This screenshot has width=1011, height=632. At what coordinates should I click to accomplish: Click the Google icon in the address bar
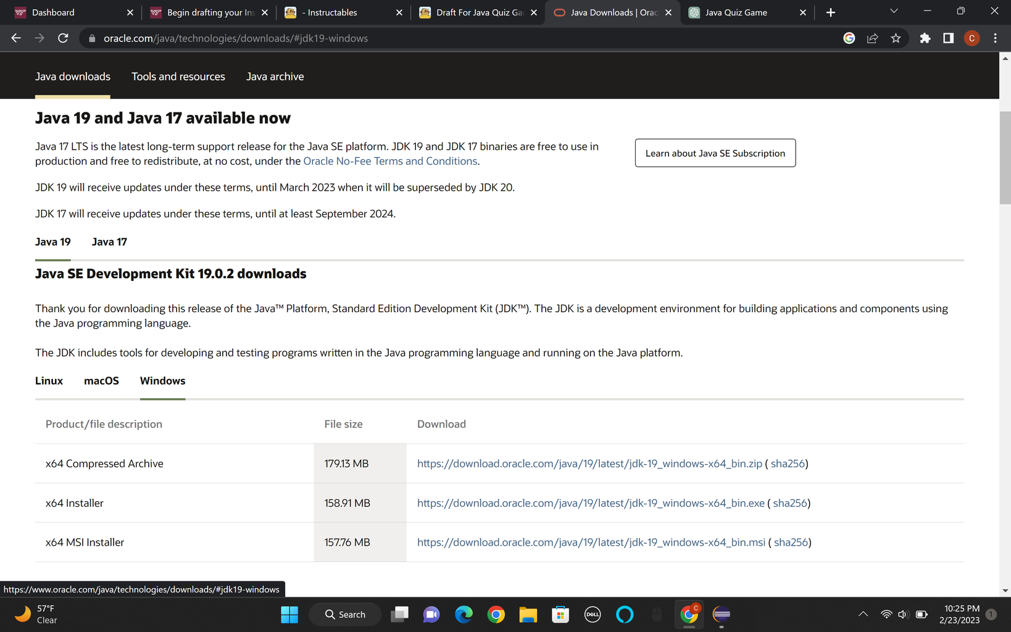coord(849,38)
